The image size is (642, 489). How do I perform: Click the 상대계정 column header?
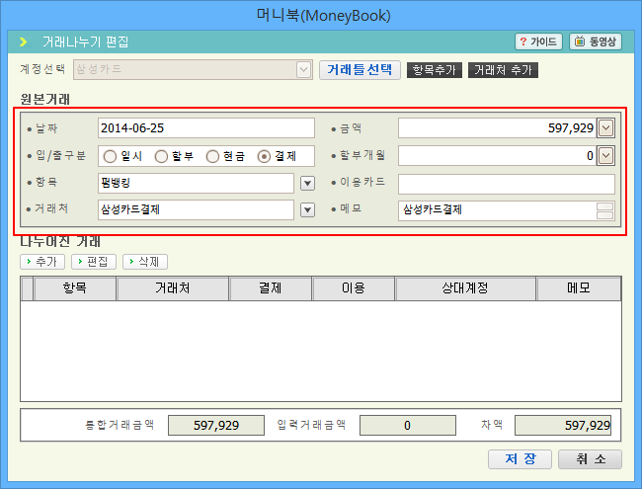(x=465, y=287)
